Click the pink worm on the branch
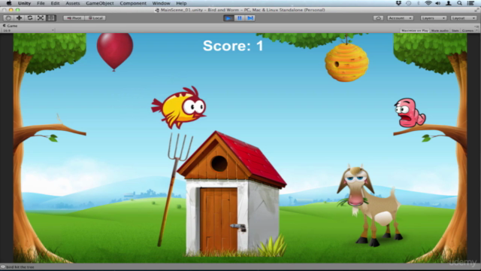This screenshot has height=271, width=481. pos(410,113)
